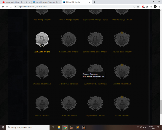
Task: Click the address bar URL
Action: [32, 6]
